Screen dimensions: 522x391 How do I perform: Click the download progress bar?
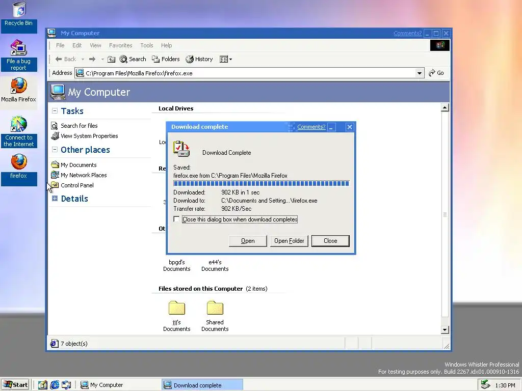262,183
